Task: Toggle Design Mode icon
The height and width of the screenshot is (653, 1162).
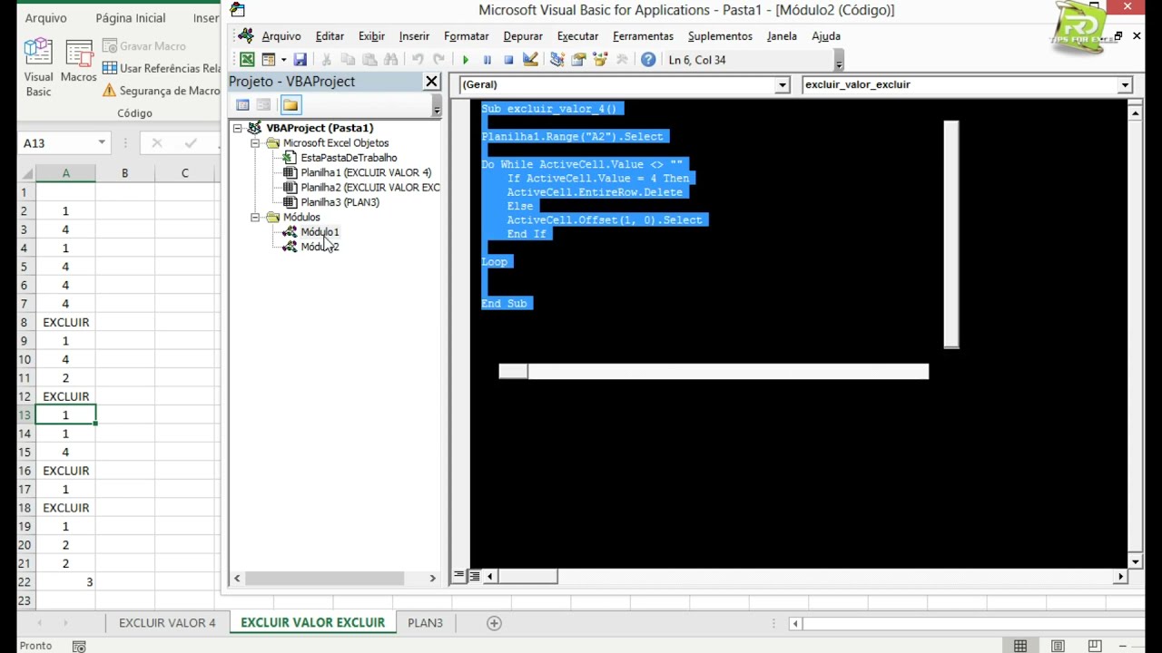Action: point(530,60)
